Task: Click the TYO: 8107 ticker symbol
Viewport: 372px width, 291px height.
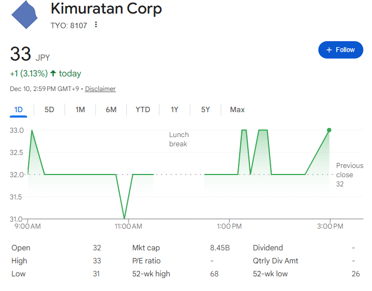Action: pos(69,25)
